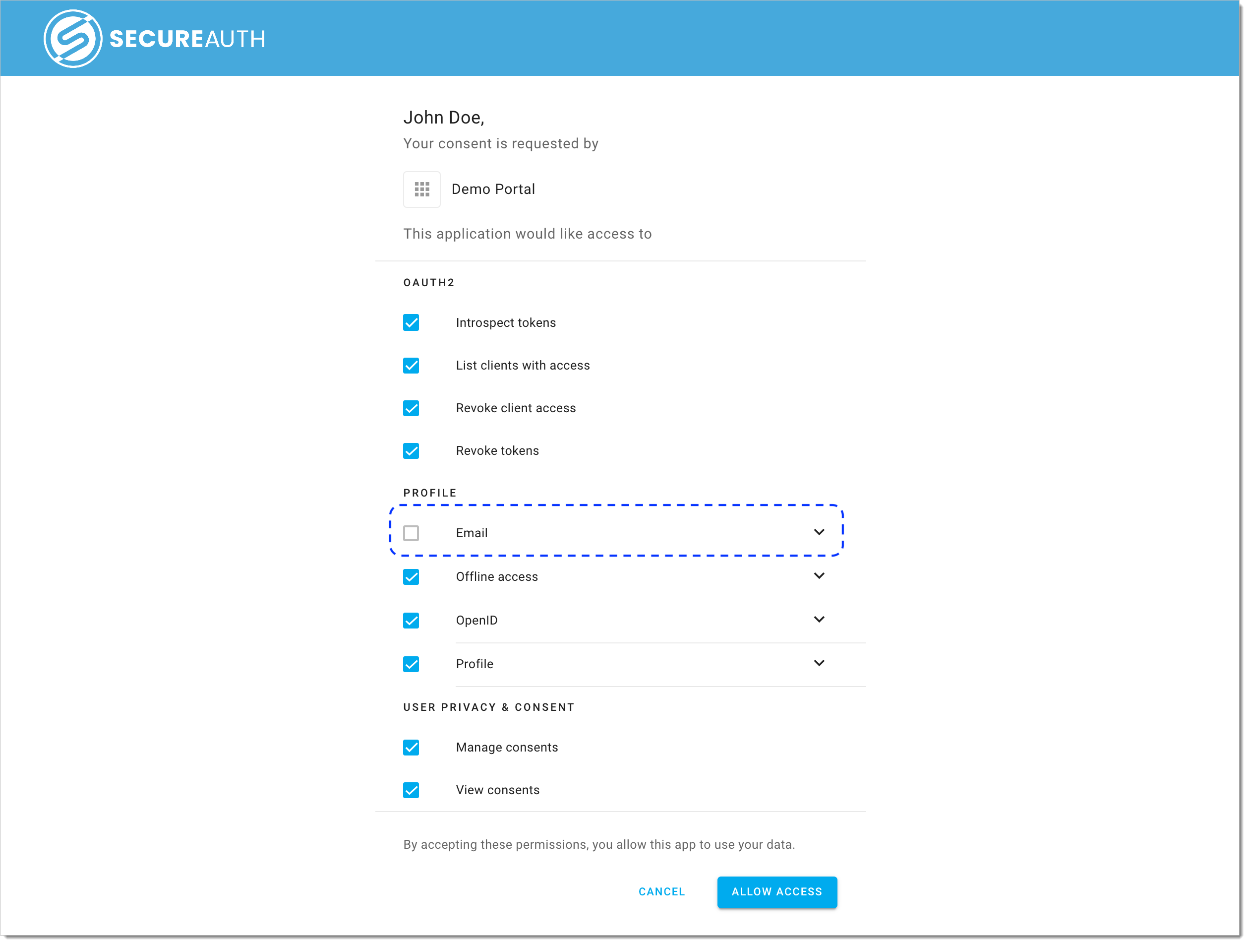Click the Email scope label
Viewport: 1247px width, 943px height.
[x=472, y=534]
